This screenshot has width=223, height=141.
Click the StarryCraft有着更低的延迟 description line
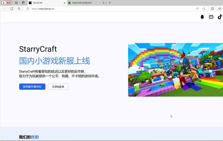pyautogui.click(x=52, y=71)
